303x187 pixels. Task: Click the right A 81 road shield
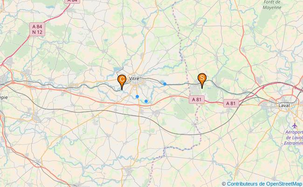[x=231, y=103]
